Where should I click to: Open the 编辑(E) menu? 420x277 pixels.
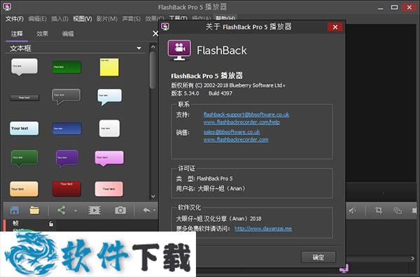point(38,19)
